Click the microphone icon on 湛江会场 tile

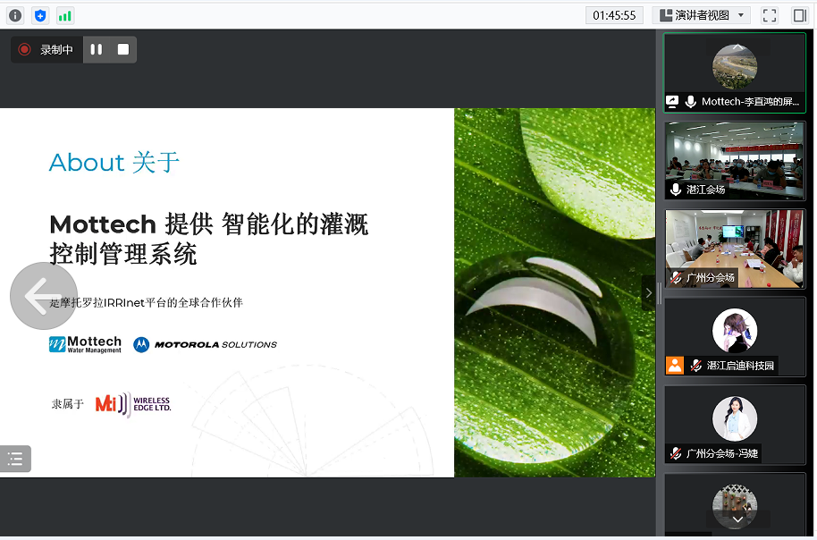(x=676, y=190)
